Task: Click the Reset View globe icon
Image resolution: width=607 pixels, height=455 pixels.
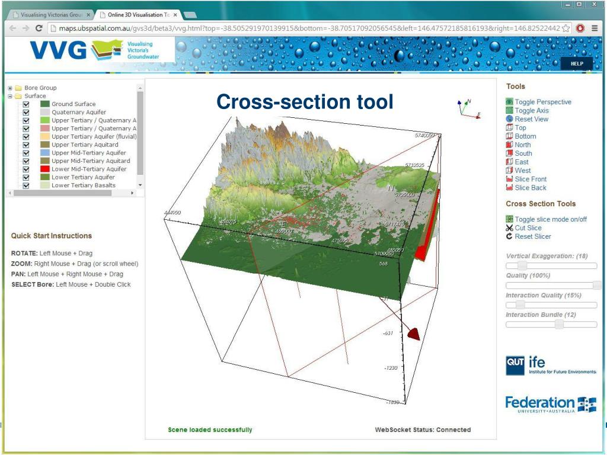Action: (509, 118)
